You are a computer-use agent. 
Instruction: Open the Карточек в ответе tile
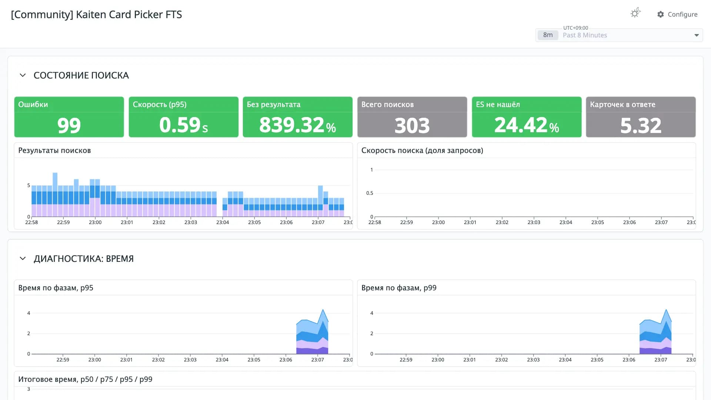(x=641, y=117)
